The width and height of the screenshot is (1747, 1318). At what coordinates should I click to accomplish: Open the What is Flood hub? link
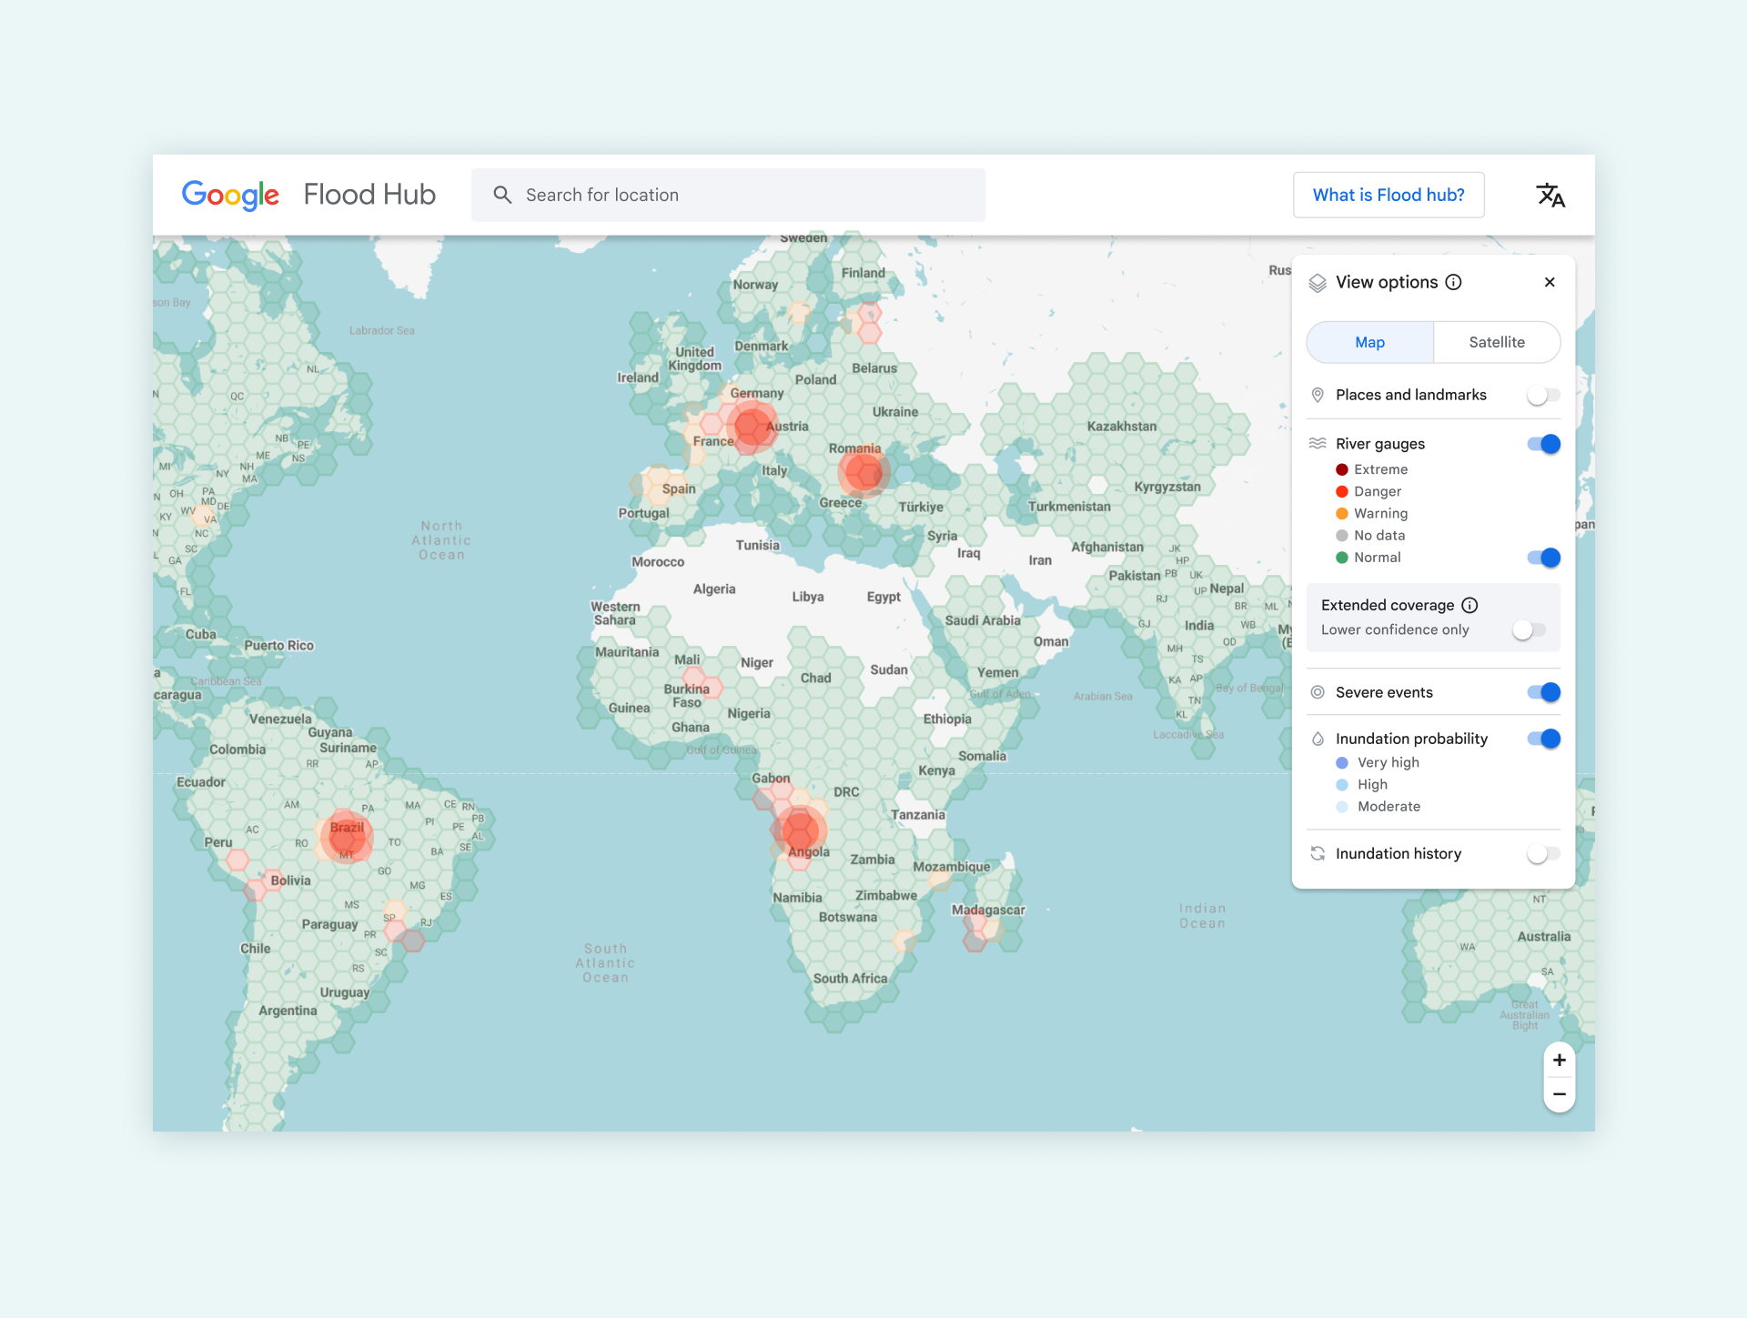(1389, 195)
